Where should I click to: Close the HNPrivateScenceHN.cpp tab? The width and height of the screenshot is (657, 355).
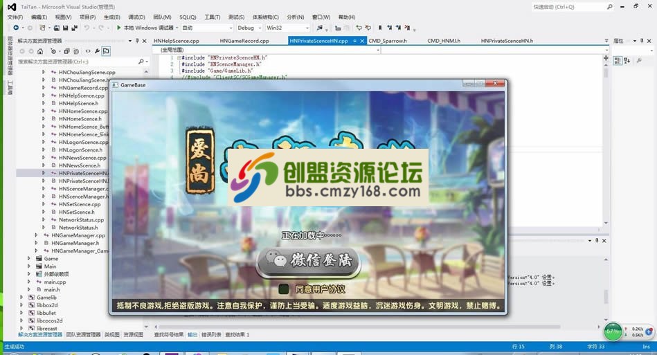363,41
